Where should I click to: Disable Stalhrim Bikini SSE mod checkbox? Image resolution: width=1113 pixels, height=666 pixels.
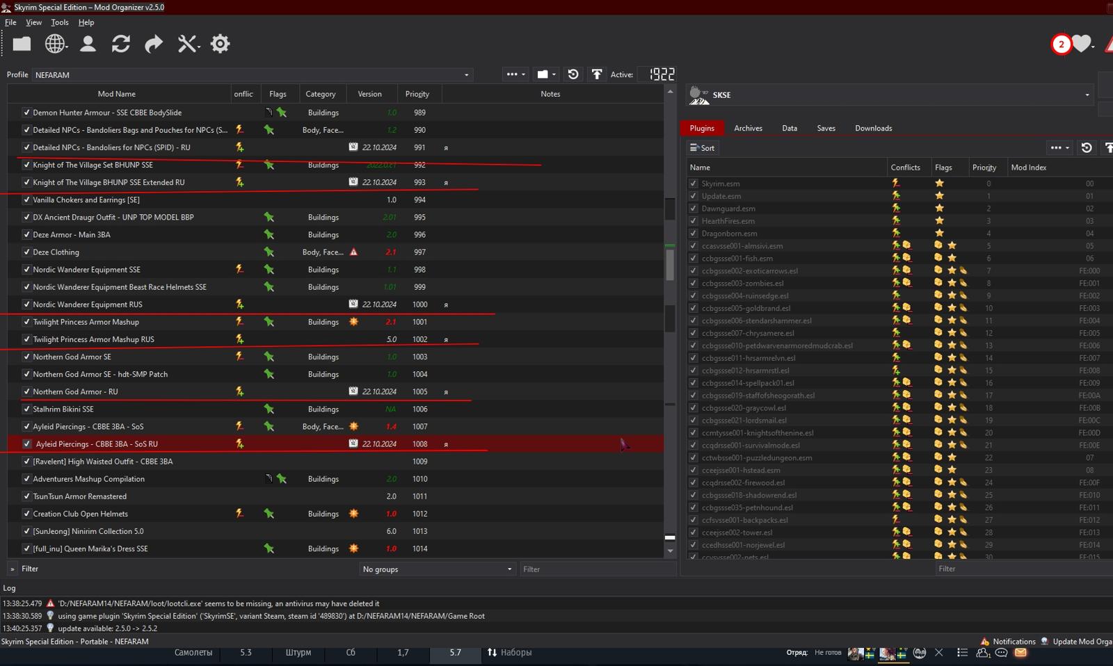tap(26, 409)
